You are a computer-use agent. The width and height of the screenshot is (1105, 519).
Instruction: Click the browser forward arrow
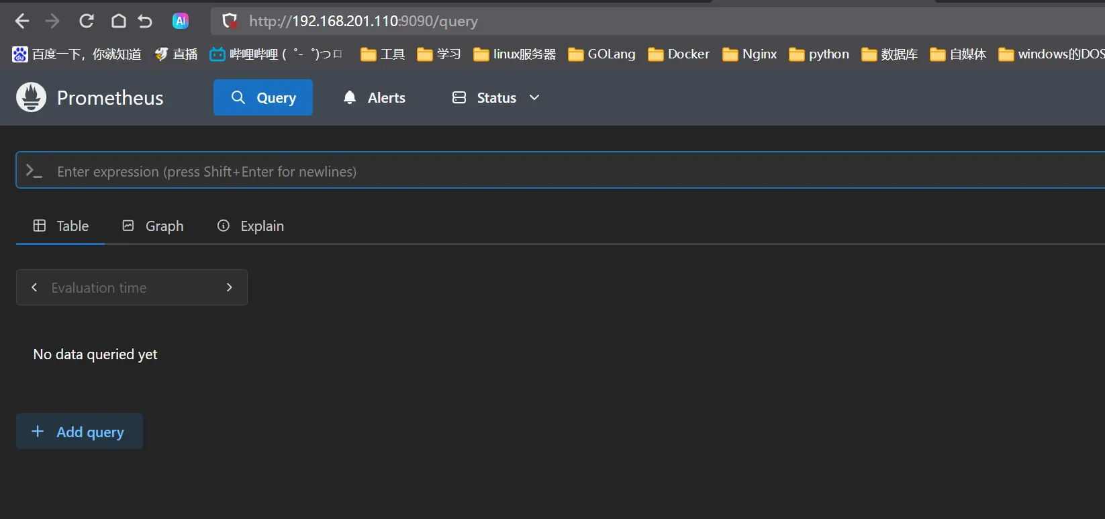pyautogui.click(x=52, y=21)
